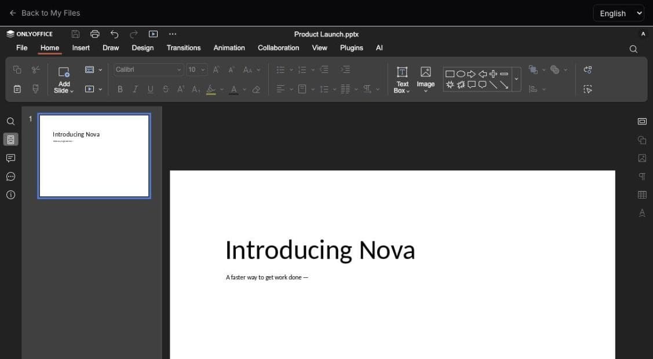Switch to the View tab
The image size is (653, 359).
(x=319, y=48)
